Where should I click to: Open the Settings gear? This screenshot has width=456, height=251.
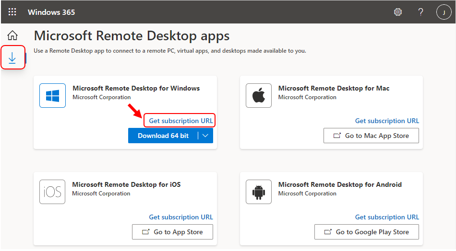(x=398, y=12)
